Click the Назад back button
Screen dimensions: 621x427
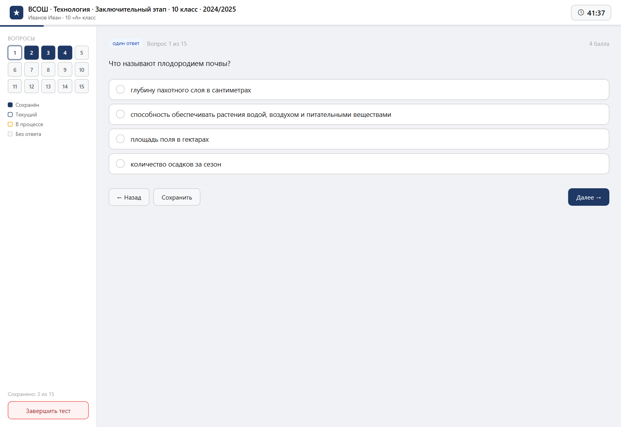[x=129, y=197]
